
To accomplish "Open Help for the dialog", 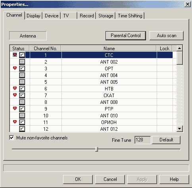I will 174,179.
